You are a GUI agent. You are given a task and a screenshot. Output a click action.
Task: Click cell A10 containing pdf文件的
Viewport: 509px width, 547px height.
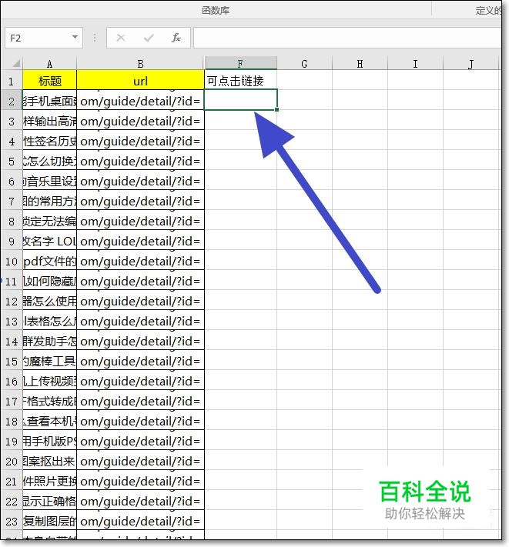click(49, 262)
